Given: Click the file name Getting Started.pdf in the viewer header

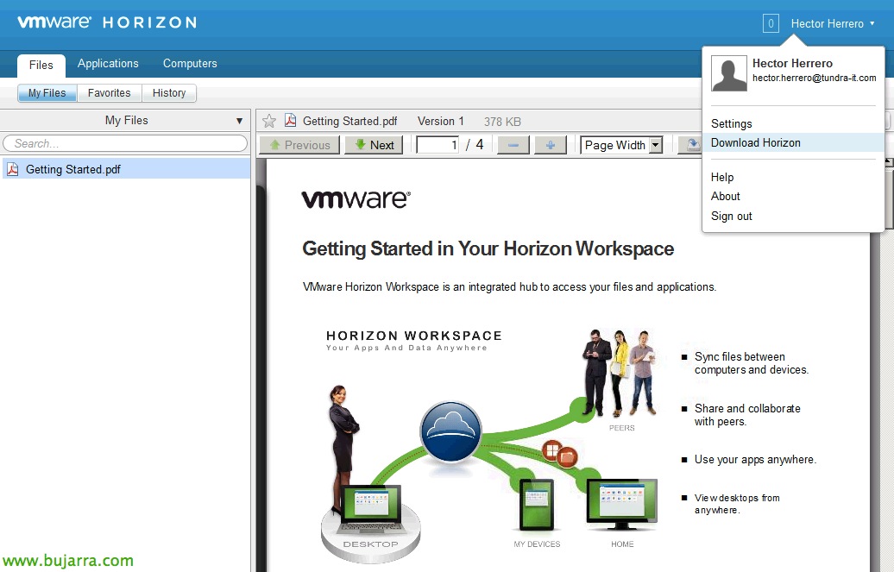Looking at the screenshot, I should [350, 121].
